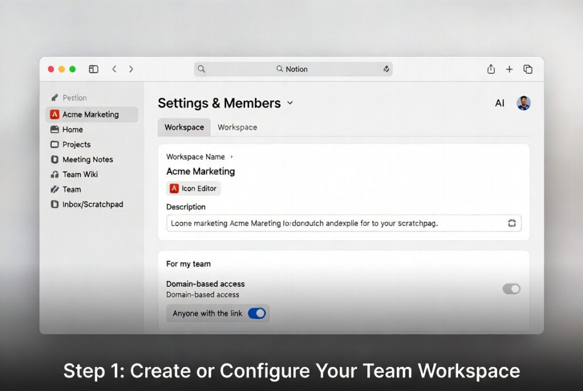Switch to the first Workspace tab
The width and height of the screenshot is (583, 391).
click(184, 127)
